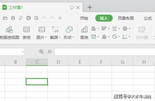155x101 pixels.
Task: Add a new tab with plus button
Action: point(90,7)
